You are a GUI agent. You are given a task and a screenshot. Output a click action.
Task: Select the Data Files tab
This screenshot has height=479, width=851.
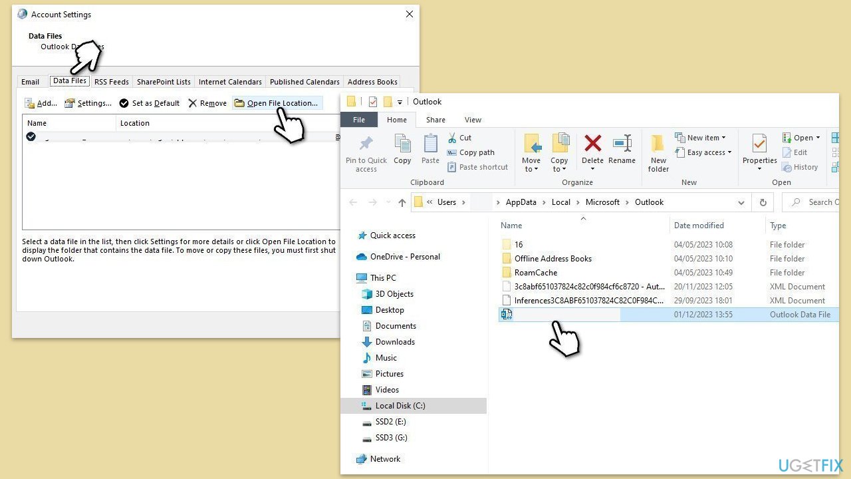(x=70, y=81)
